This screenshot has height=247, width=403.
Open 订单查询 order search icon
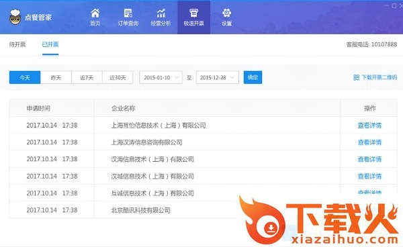(128, 13)
